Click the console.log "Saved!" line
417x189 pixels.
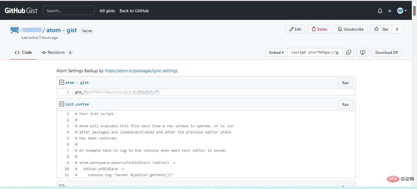point(124,175)
